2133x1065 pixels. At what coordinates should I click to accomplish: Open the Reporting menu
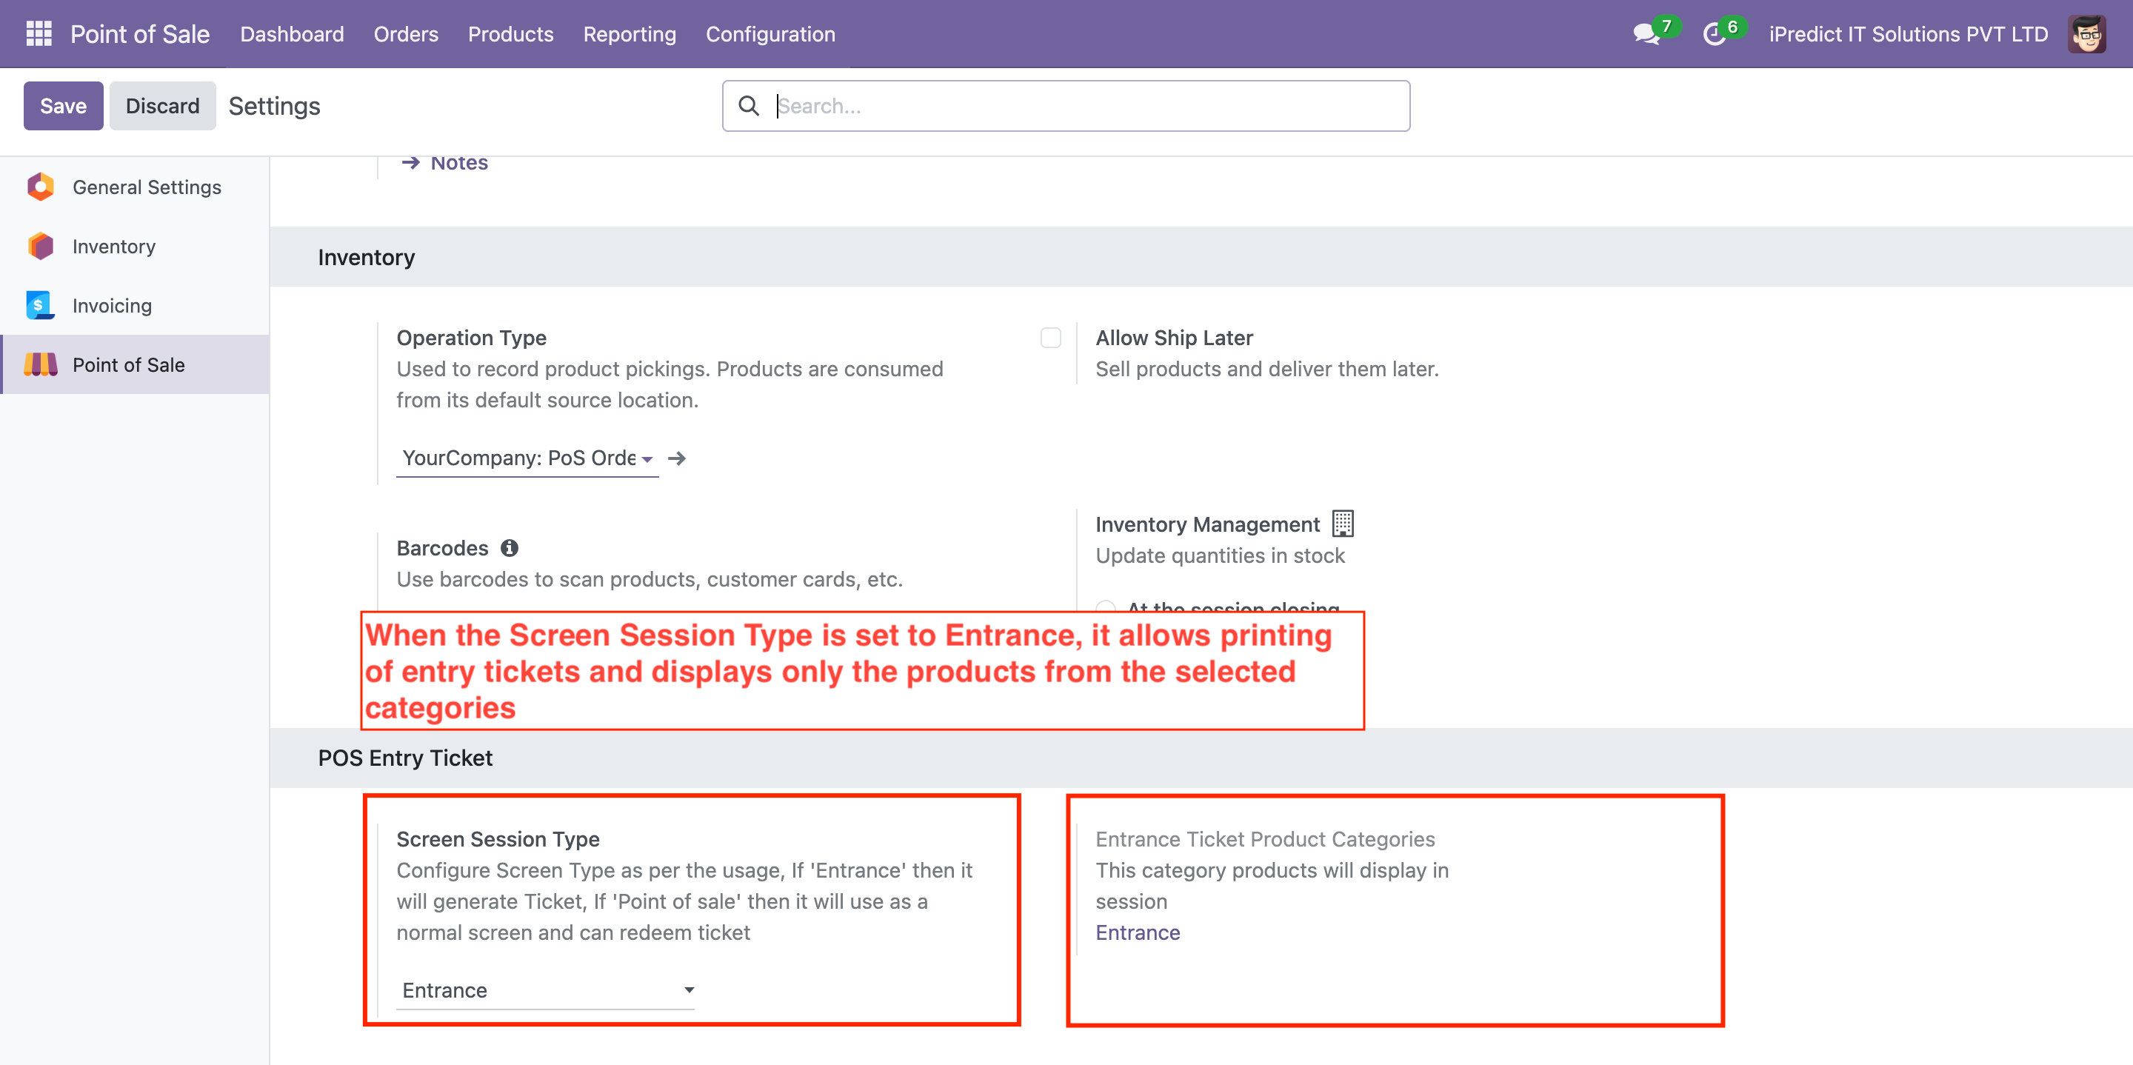(629, 34)
